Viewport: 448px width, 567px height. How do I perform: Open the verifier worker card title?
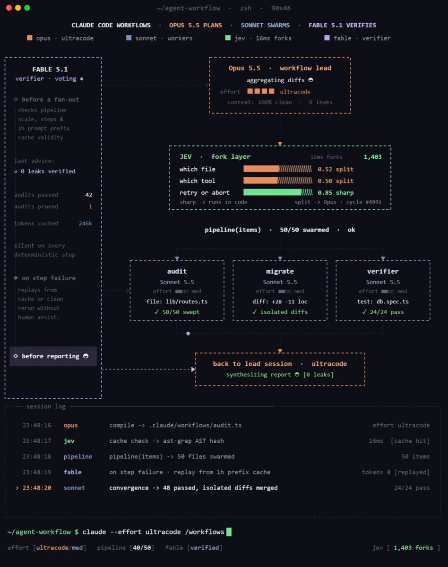point(383,271)
